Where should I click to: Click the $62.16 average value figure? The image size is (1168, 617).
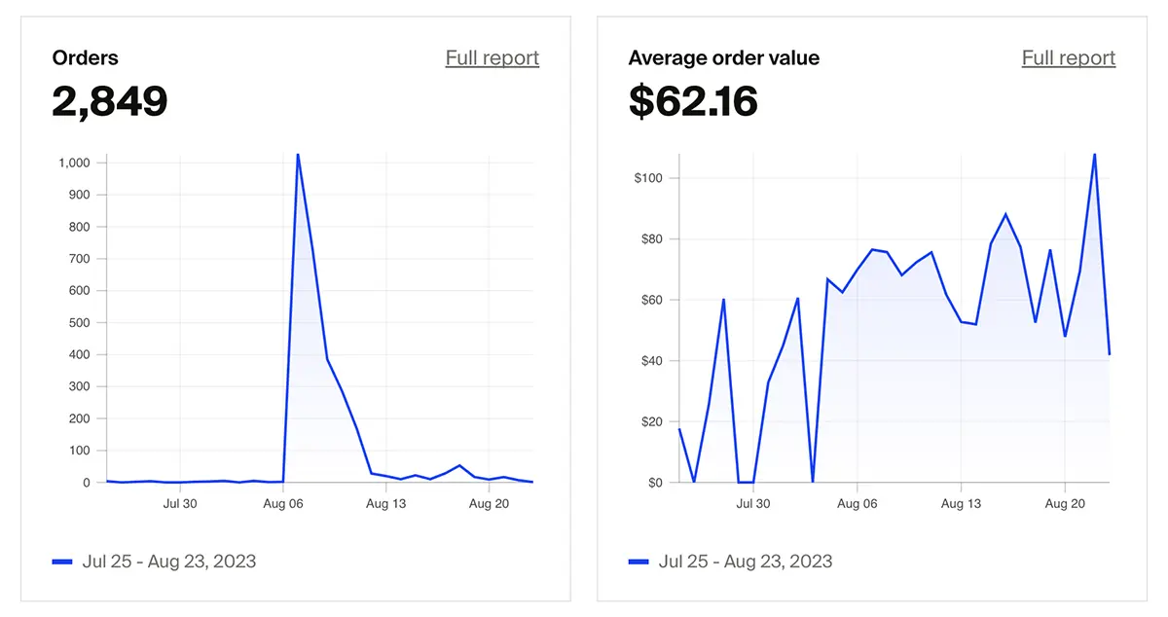coord(693,102)
